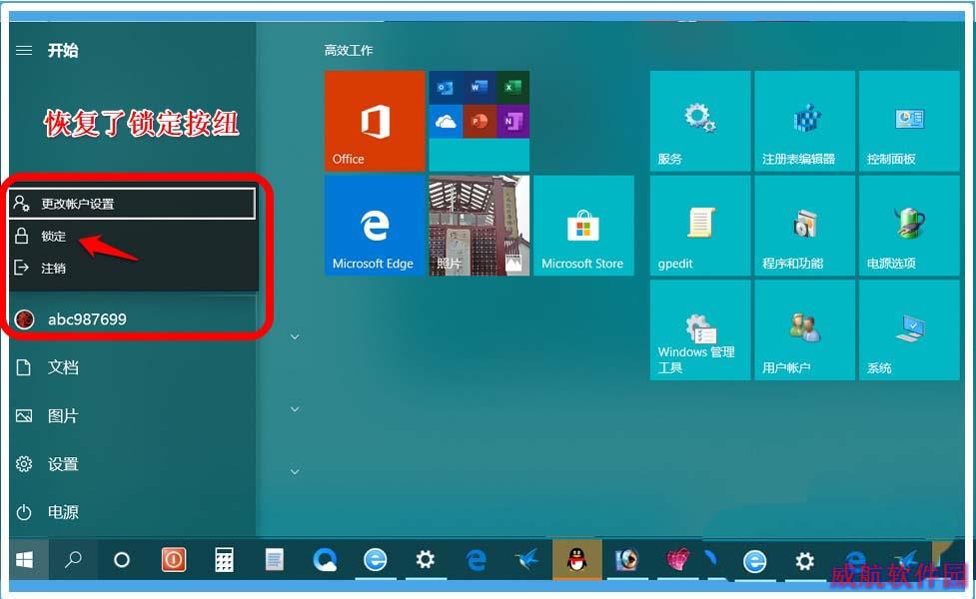Expand the third chevron in the app list
The image size is (976, 599).
tap(295, 471)
